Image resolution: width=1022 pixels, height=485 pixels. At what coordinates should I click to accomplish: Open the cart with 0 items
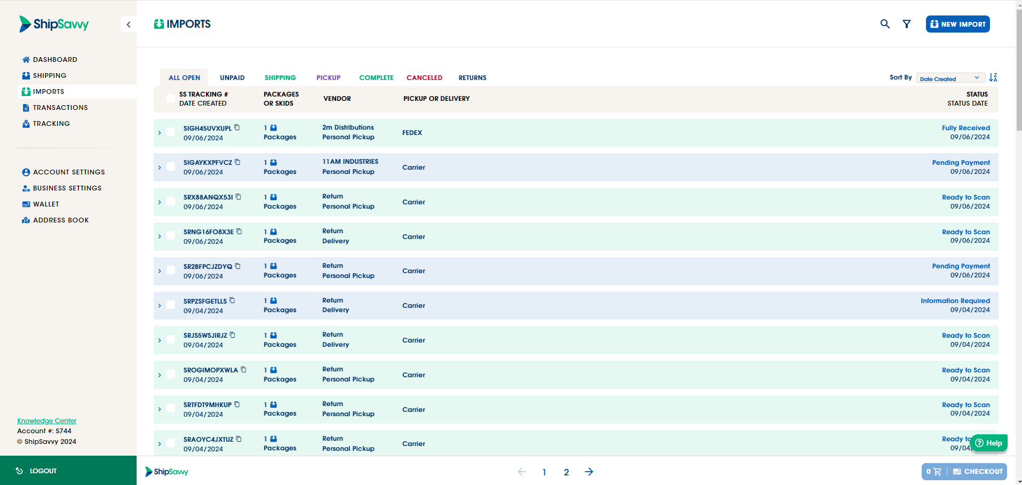[x=934, y=472]
